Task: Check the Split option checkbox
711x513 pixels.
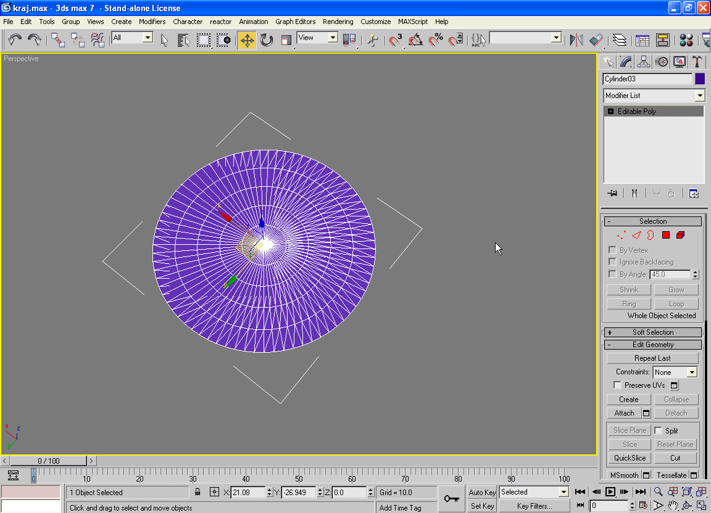Action: 659,431
